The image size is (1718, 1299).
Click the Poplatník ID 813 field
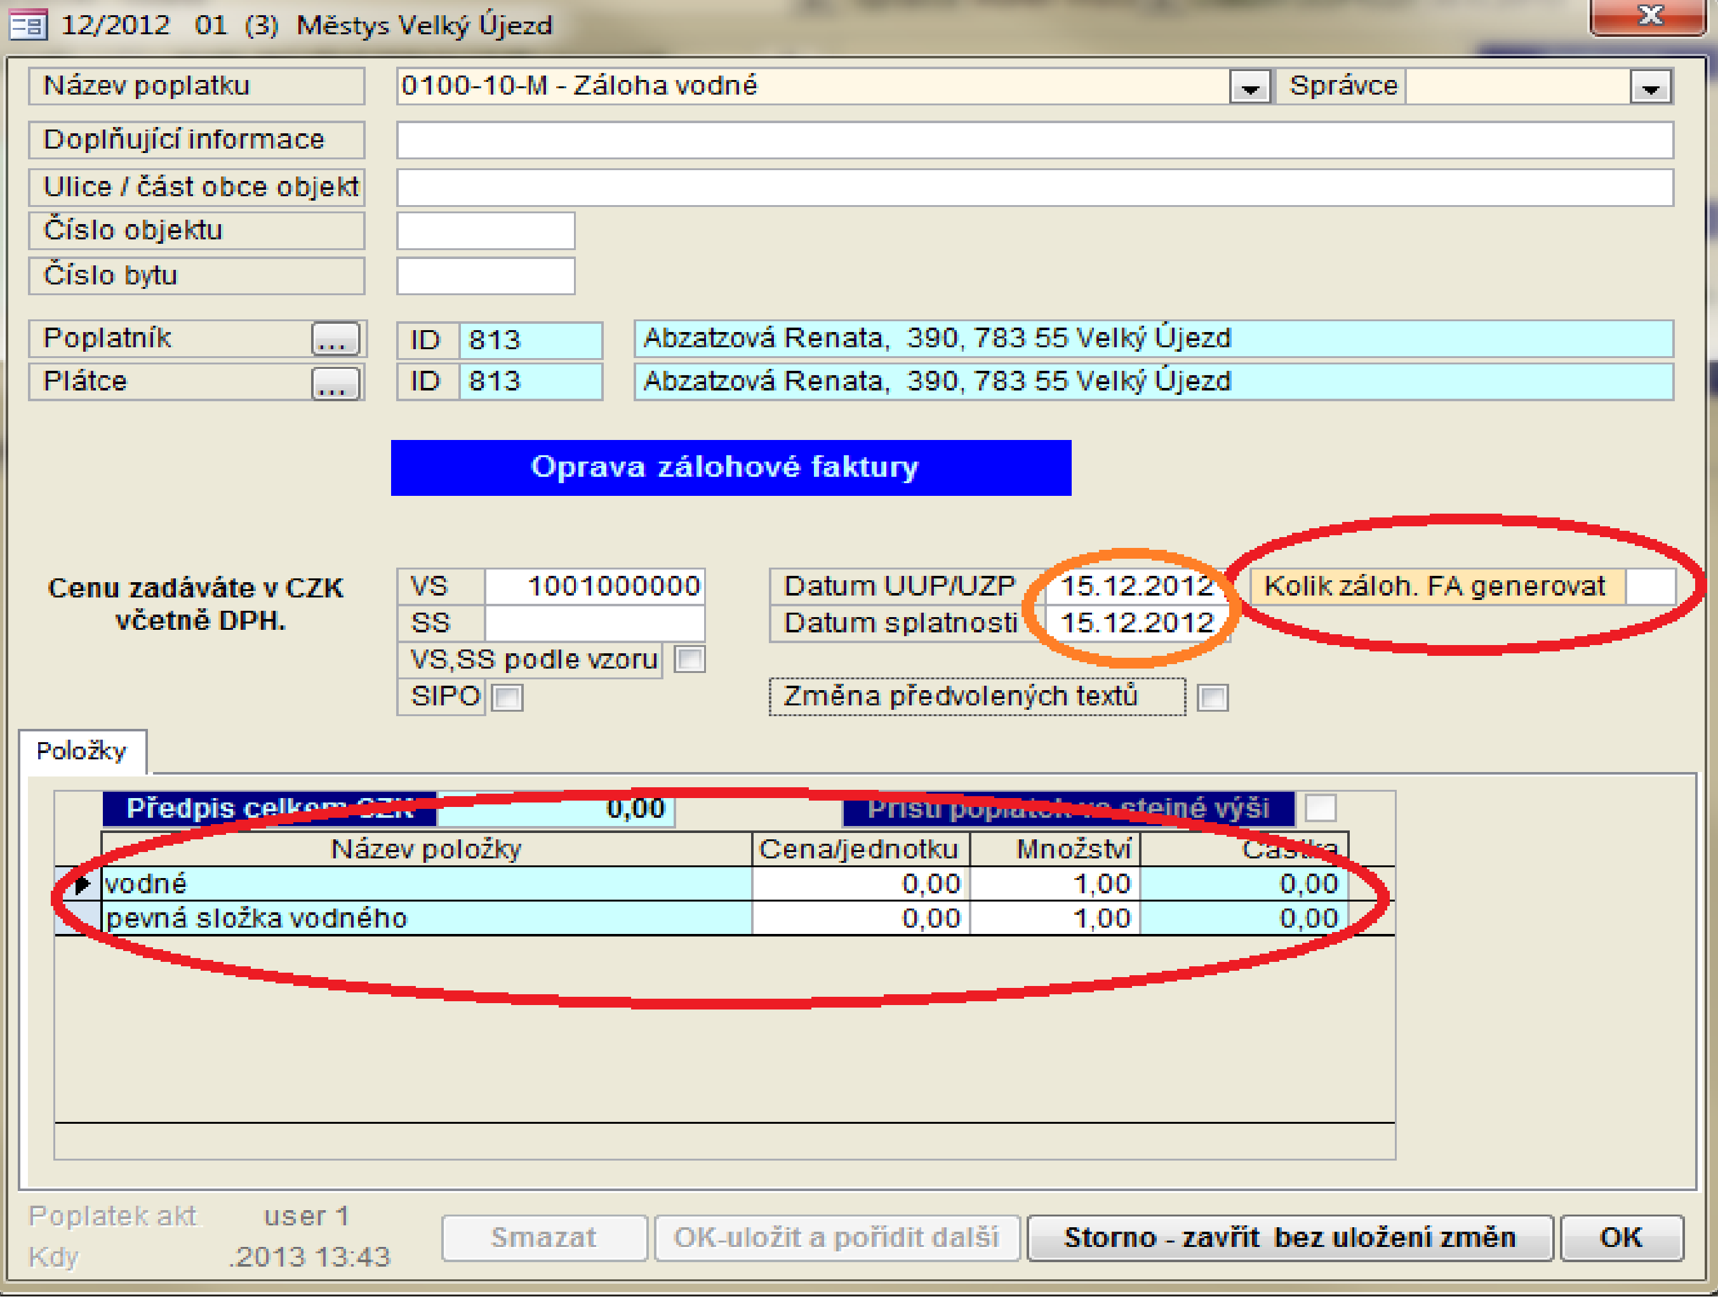[531, 340]
